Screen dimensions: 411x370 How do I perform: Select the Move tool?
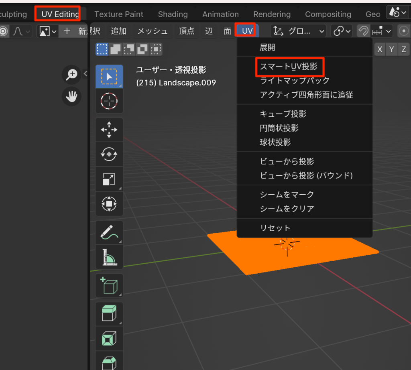coord(109,130)
